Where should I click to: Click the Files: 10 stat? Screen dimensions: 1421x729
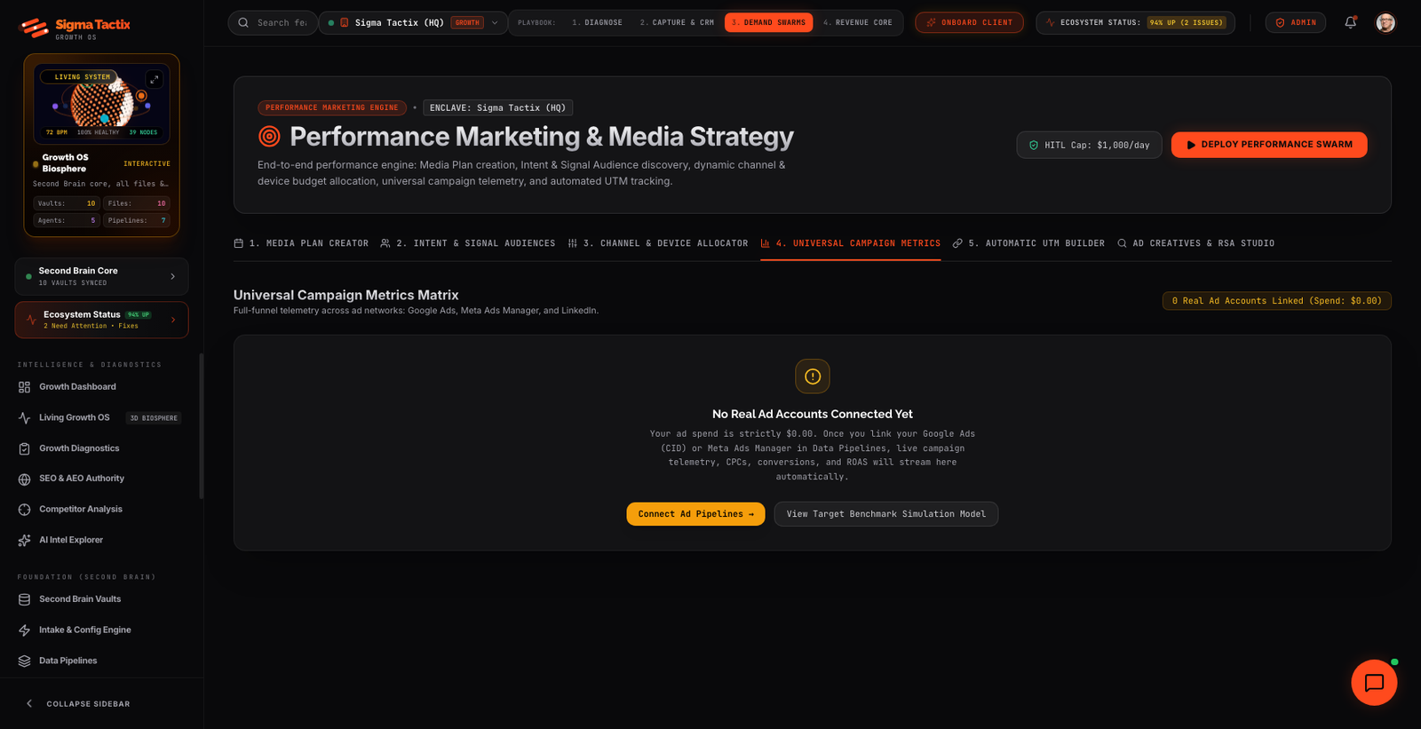point(137,203)
